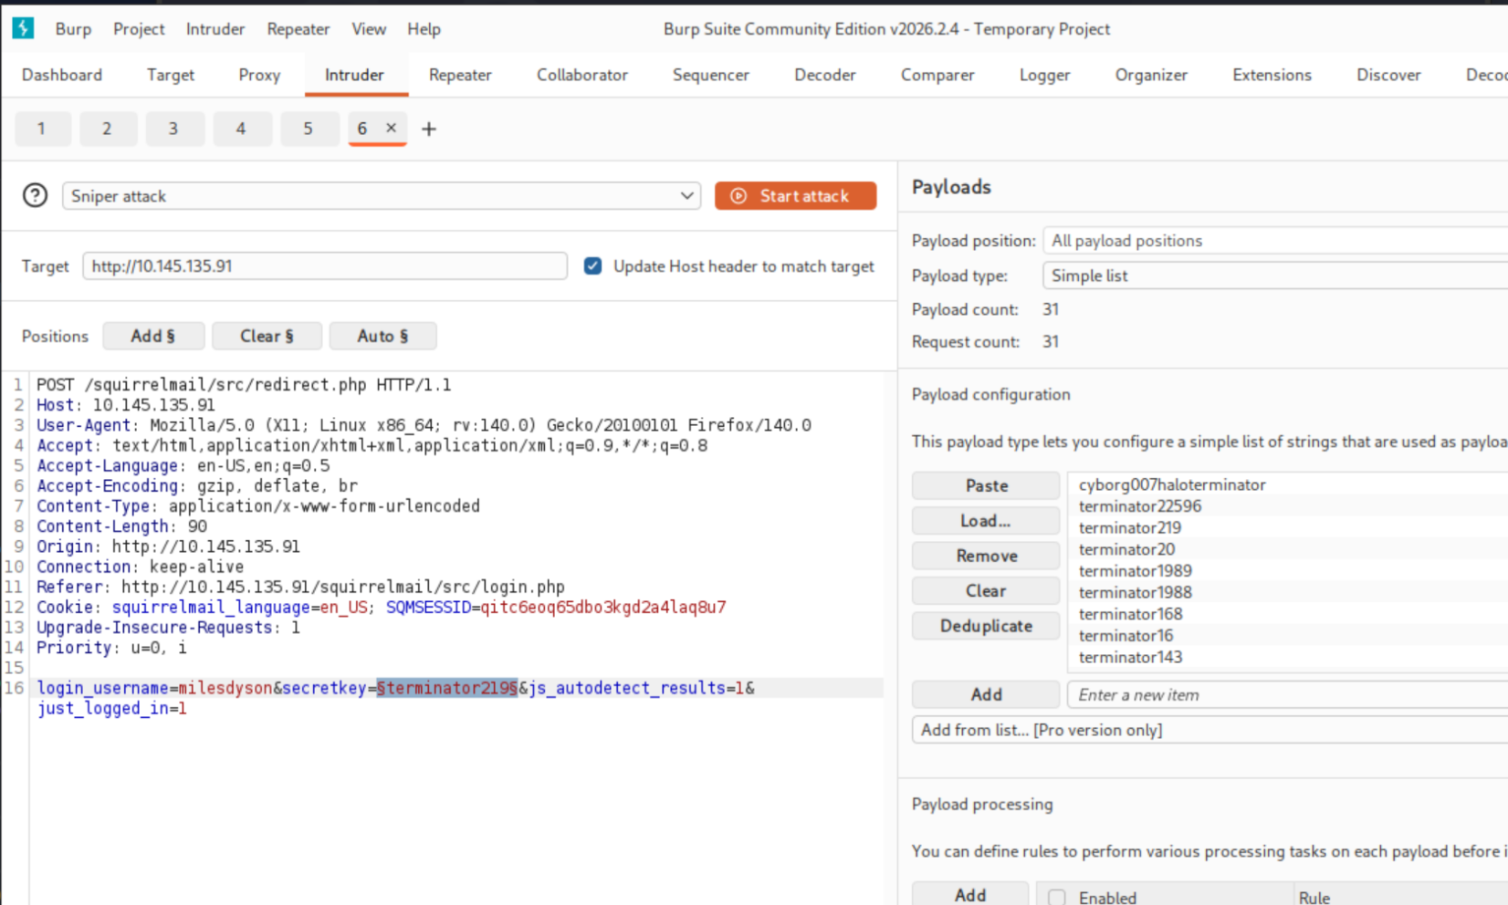Click the Auto § position button
1508x905 pixels.
pyautogui.click(x=382, y=336)
